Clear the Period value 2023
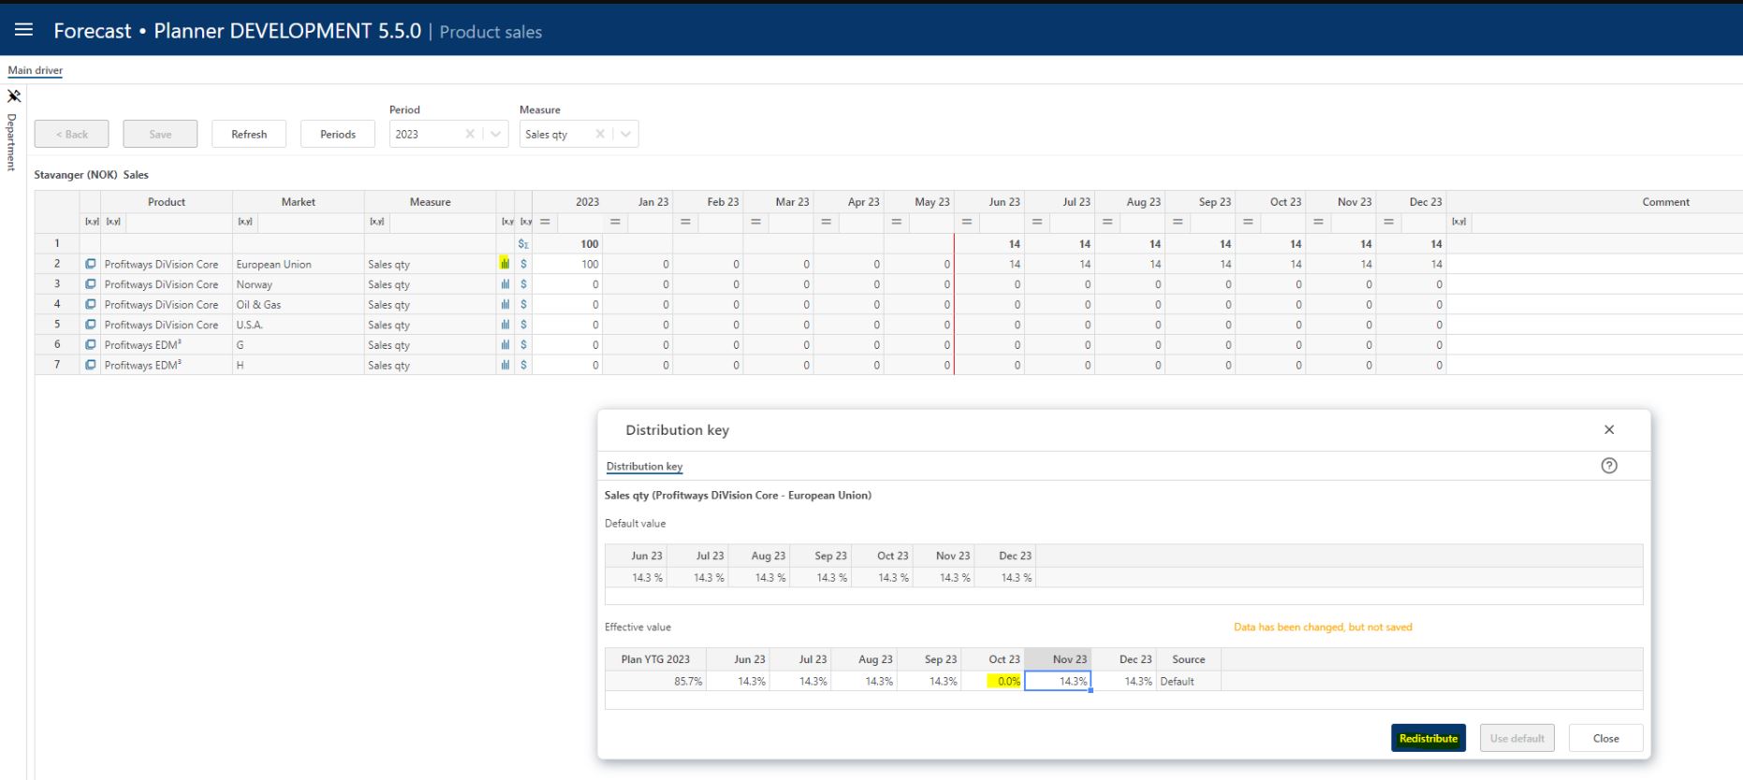The image size is (1743, 780). click(x=470, y=134)
